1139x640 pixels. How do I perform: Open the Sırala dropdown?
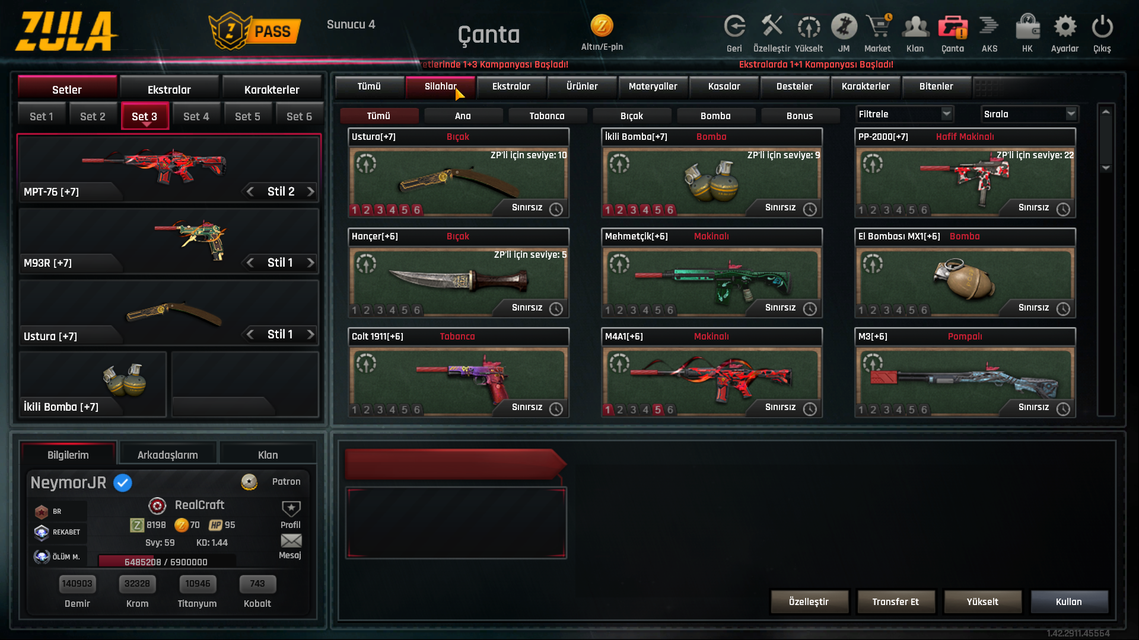click(1029, 114)
